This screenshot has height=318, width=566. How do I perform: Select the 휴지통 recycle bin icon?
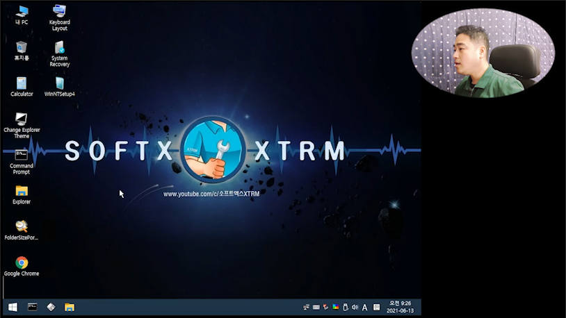pyautogui.click(x=22, y=51)
